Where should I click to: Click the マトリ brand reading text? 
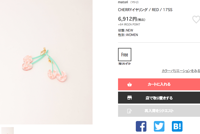[x=134, y=2]
